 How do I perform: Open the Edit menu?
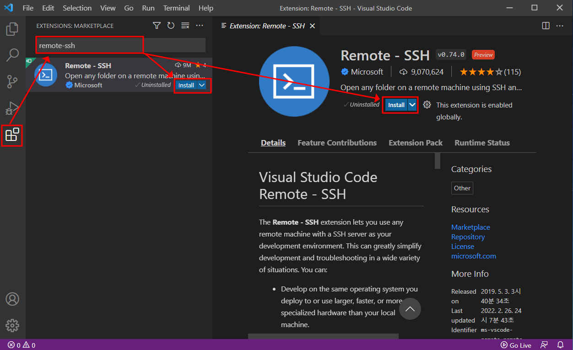48,8
